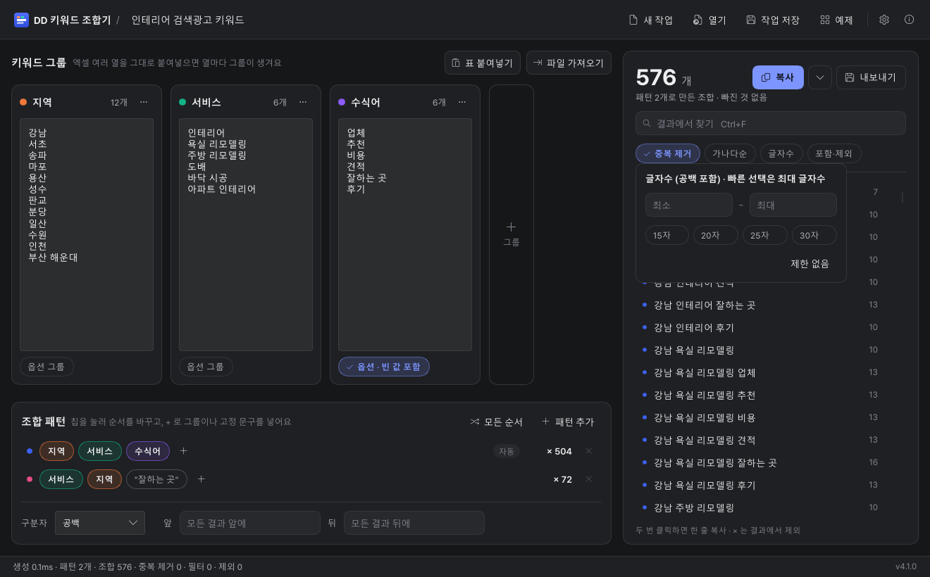Click the 내보내기 export button
The image size is (930, 577).
coord(871,77)
